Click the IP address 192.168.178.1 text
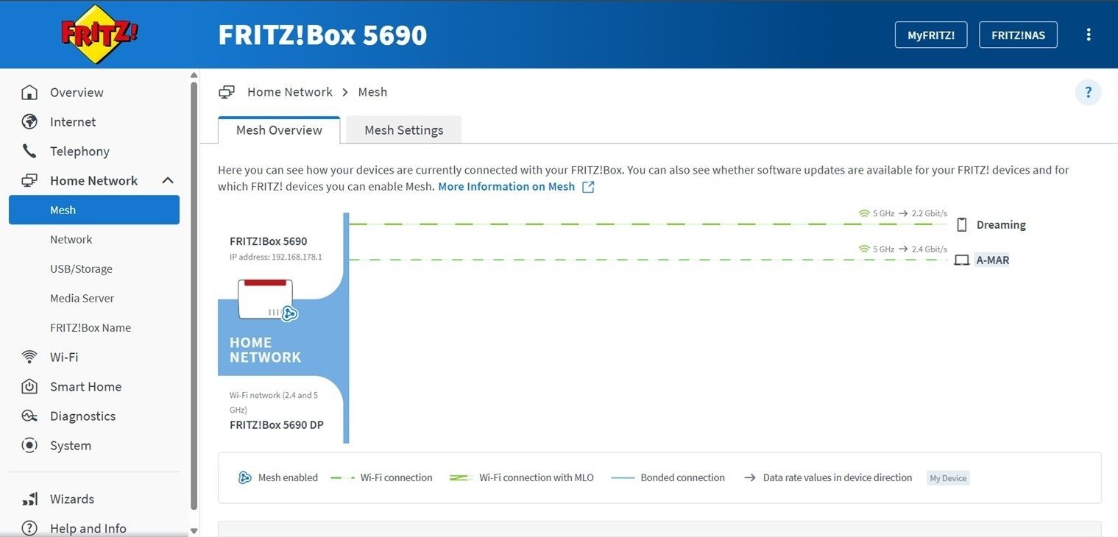This screenshot has width=1118, height=537. [x=276, y=257]
